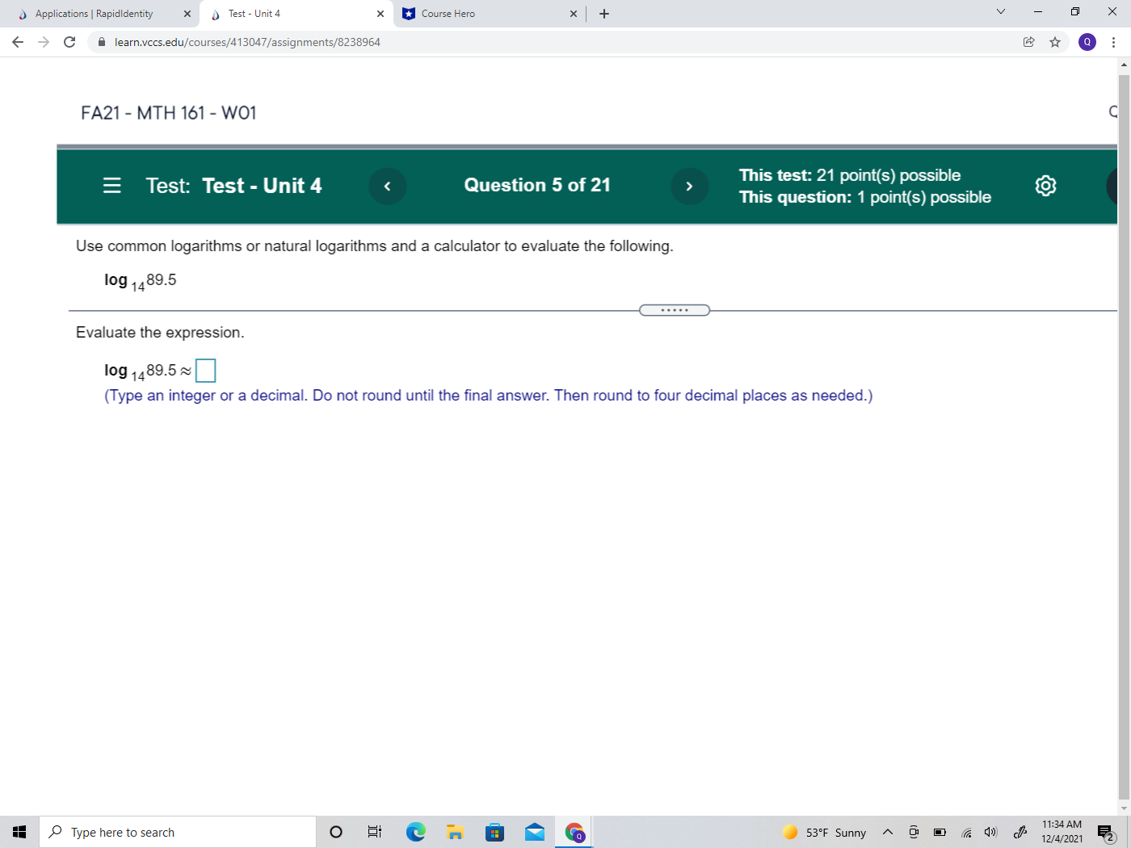Image resolution: width=1131 pixels, height=848 pixels.
Task: Open the Chrome three-dot menu
Action: [1114, 42]
